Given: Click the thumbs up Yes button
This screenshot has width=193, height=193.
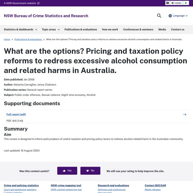Looking at the screenshot, I should point(67,171).
